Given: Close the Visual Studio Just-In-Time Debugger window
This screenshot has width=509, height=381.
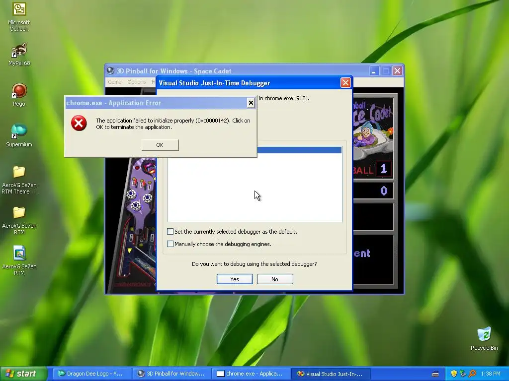Looking at the screenshot, I should 345,83.
